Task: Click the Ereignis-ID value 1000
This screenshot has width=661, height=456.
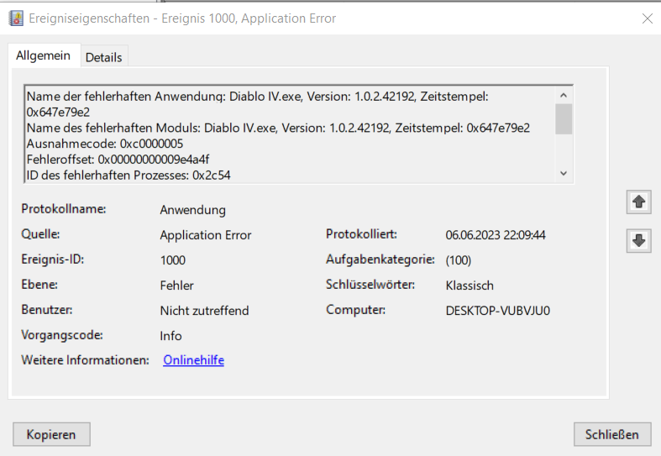Action: point(173,260)
